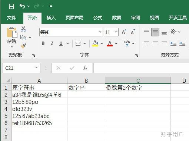Select the Cut scissors icon
The image size is (189, 141).
[x=23, y=29]
